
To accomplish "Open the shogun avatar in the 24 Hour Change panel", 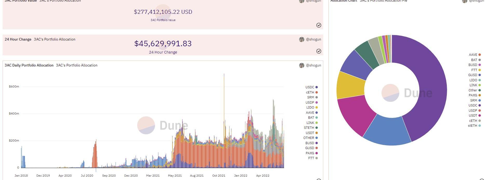I will (302, 39).
